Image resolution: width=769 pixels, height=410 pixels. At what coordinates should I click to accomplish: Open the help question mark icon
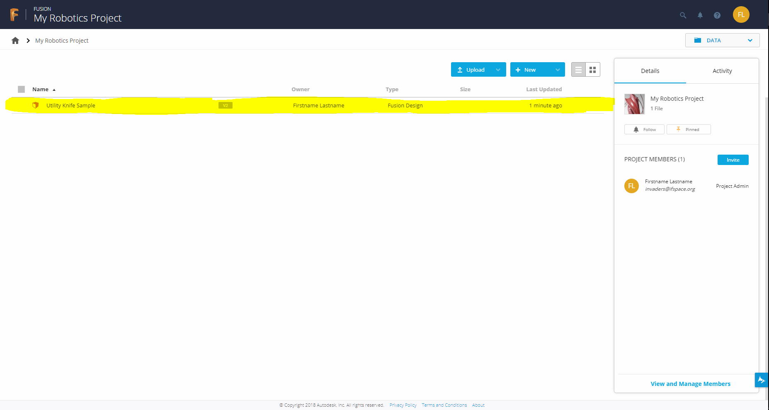pos(717,15)
